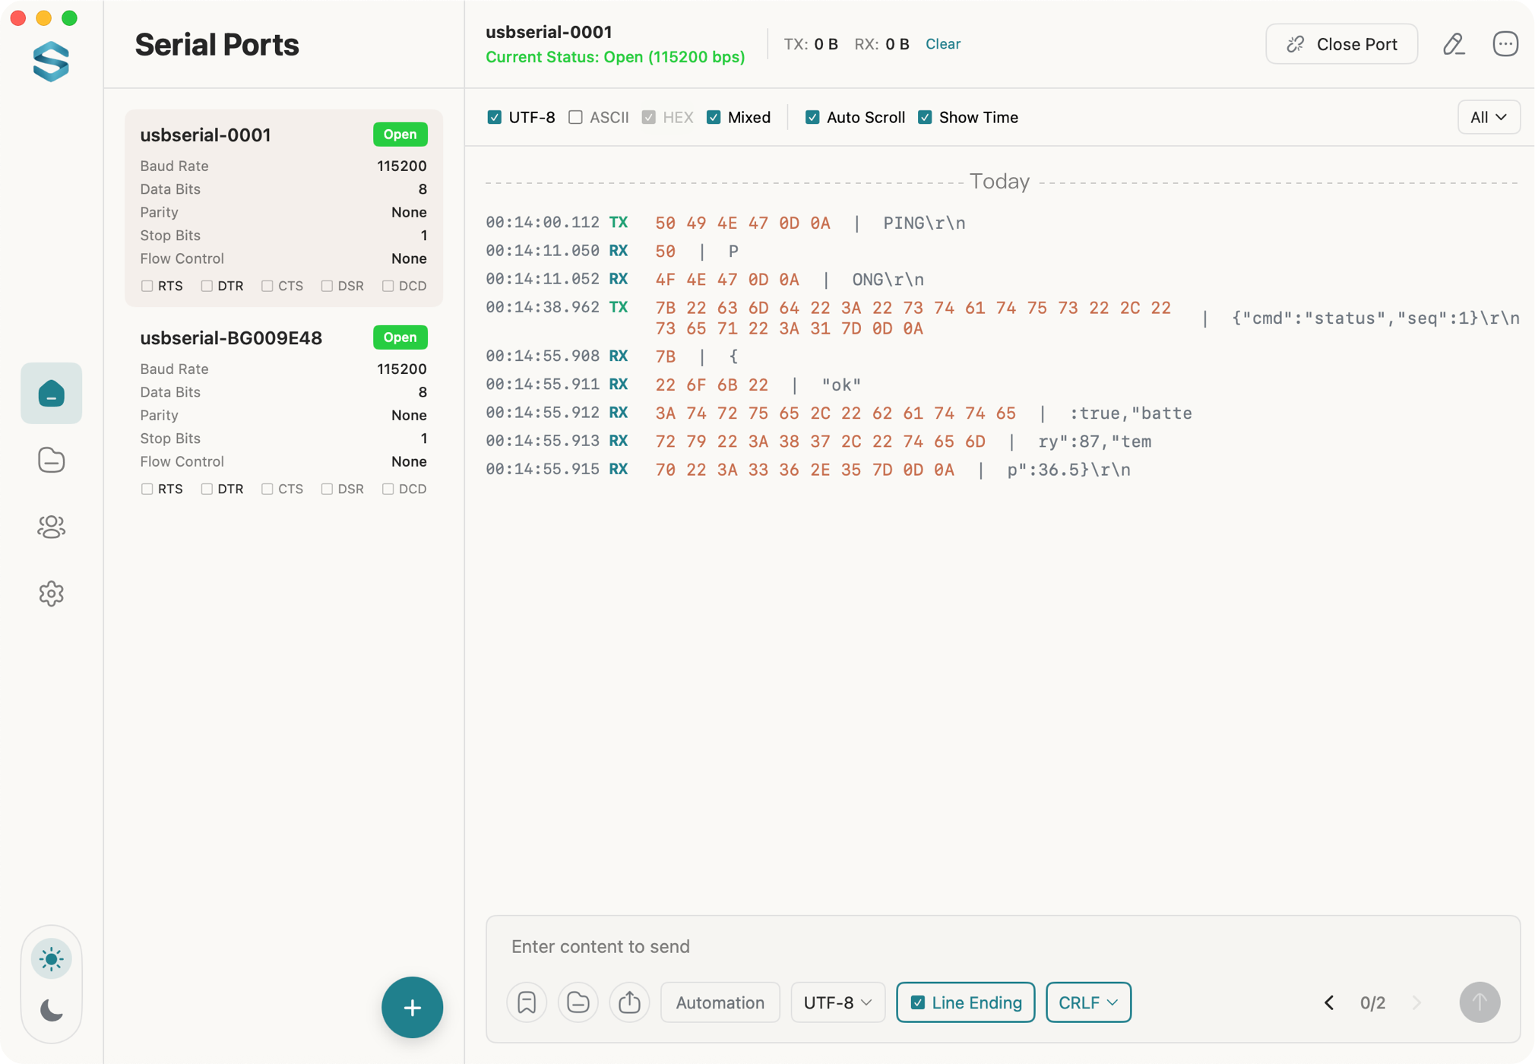Open the All filter dropdown
The width and height of the screenshot is (1535, 1064).
pos(1488,117)
